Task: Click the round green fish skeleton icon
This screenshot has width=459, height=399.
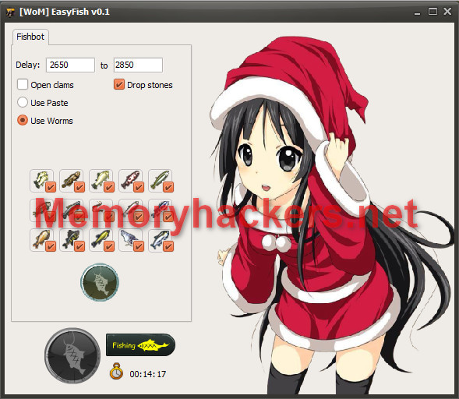Action: 100,282
